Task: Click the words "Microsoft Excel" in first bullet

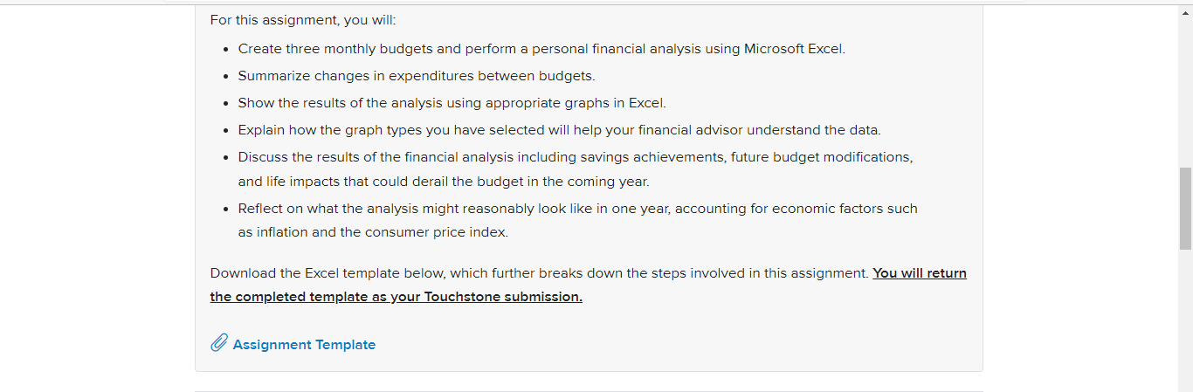Action: click(x=794, y=49)
